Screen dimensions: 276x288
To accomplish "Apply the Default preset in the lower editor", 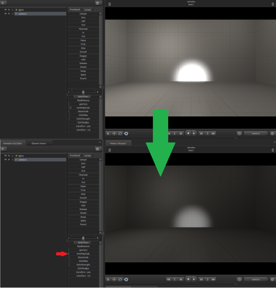I will point(83,159).
